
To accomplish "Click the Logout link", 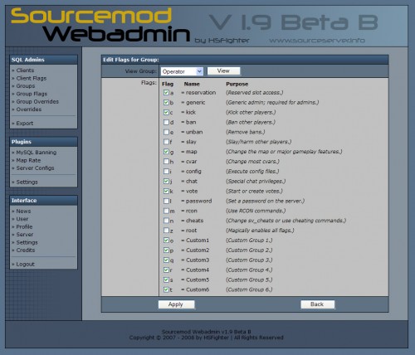I will pyautogui.click(x=25, y=264).
